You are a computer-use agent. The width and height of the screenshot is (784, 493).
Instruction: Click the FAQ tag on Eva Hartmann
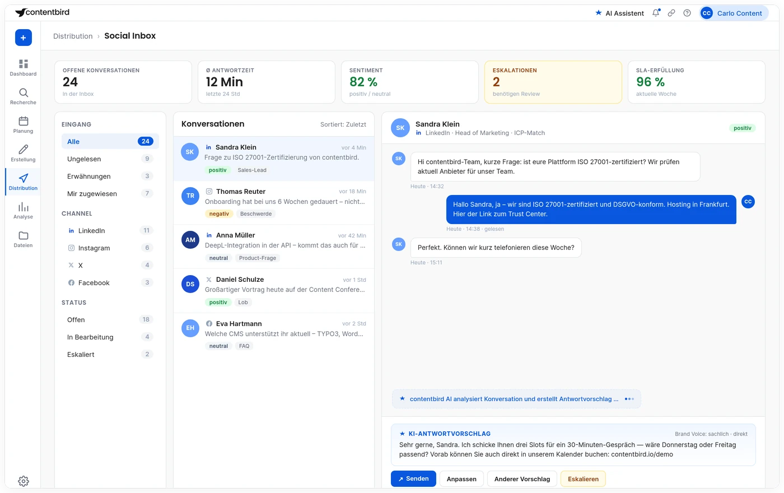244,346
